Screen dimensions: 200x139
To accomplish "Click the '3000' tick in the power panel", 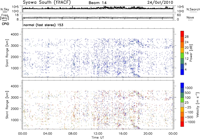I will click(x=15, y=46).
